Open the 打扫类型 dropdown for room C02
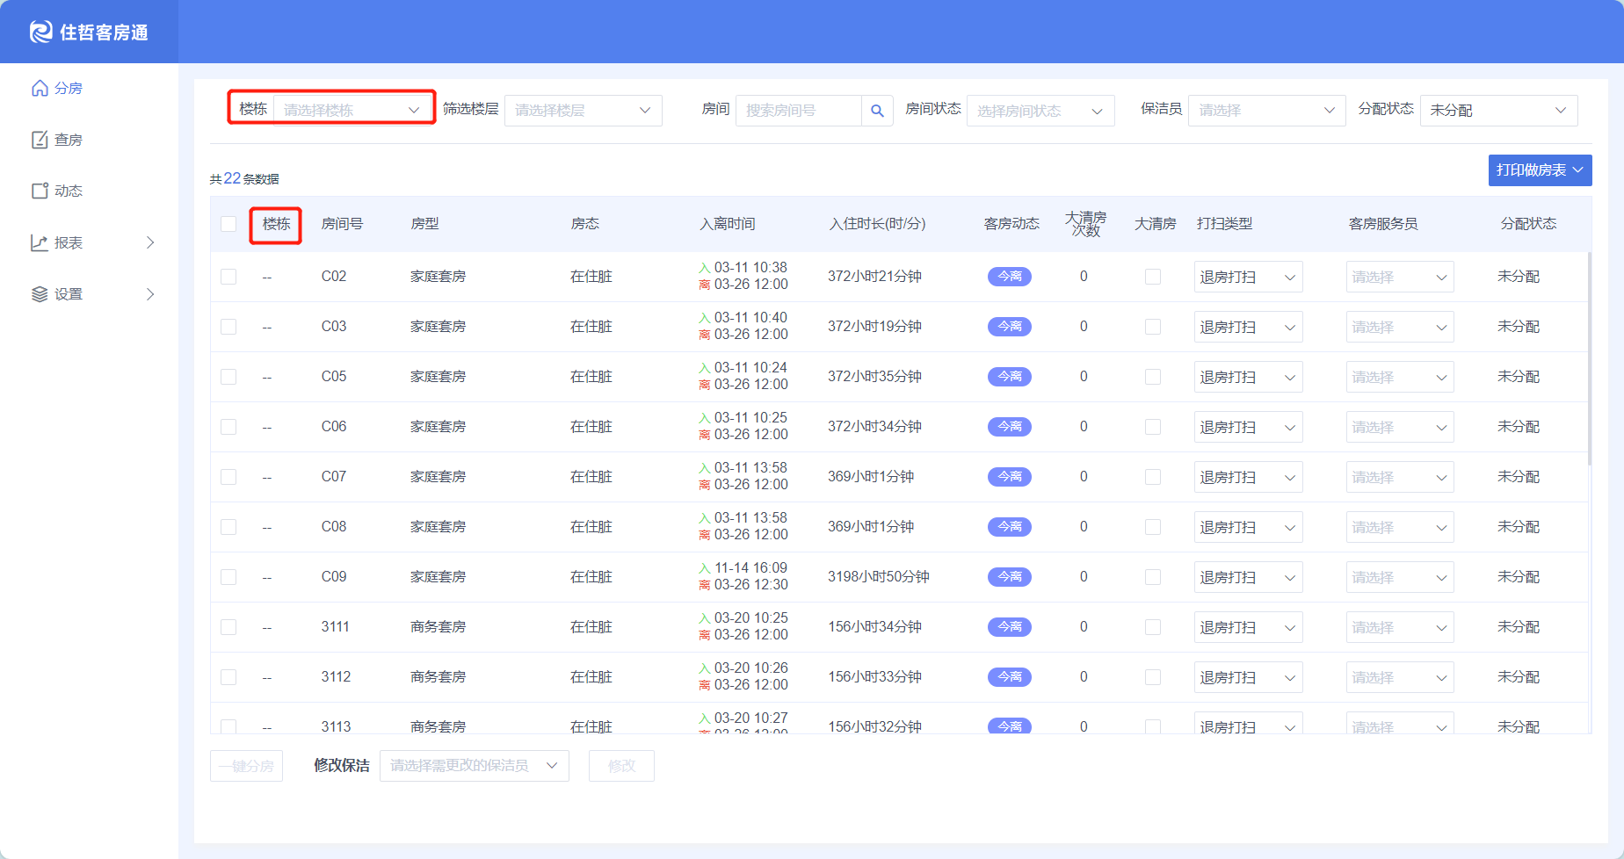1624x859 pixels. click(1248, 277)
